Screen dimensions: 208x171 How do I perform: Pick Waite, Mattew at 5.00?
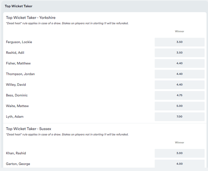[x=180, y=106]
